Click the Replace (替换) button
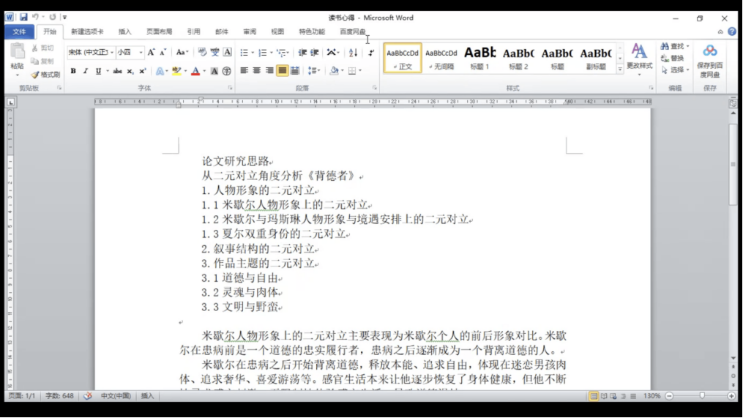743x418 pixels. [x=673, y=59]
